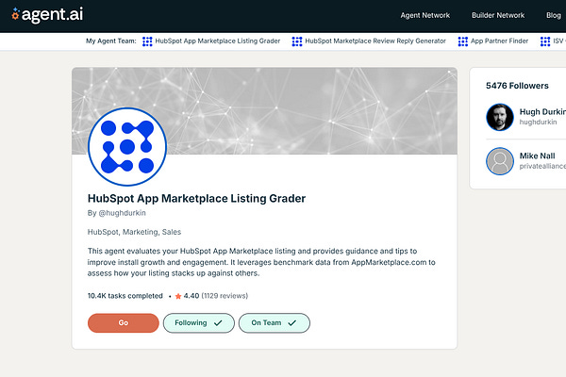Viewport: 566px width, 377px height.
Task: Click the agent title HubSpot App Marketplace Listing Grader
Action: point(196,199)
